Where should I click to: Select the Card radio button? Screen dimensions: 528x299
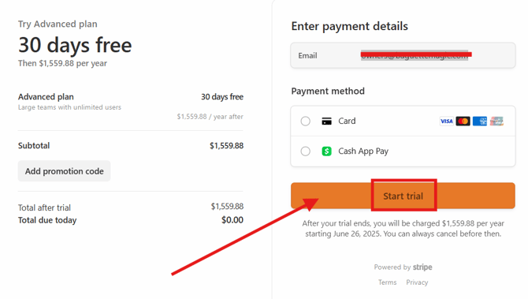(x=306, y=121)
